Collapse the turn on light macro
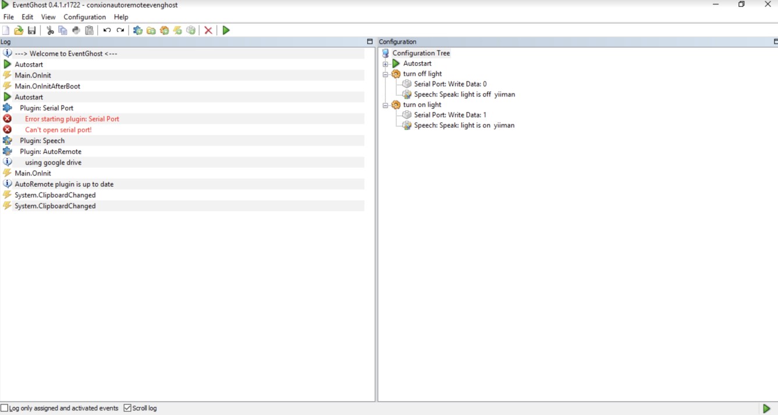 tap(385, 105)
